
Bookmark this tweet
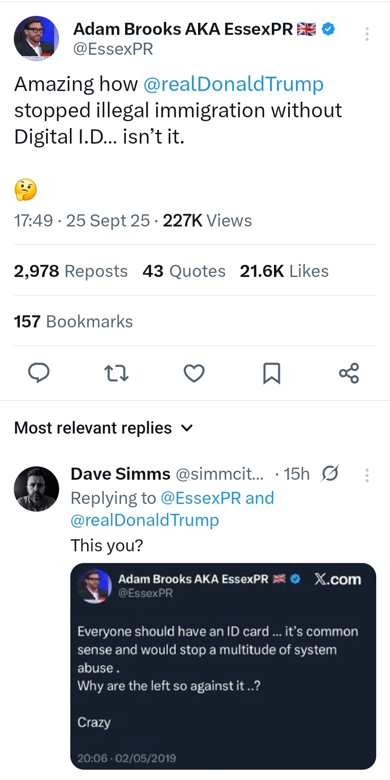click(272, 373)
